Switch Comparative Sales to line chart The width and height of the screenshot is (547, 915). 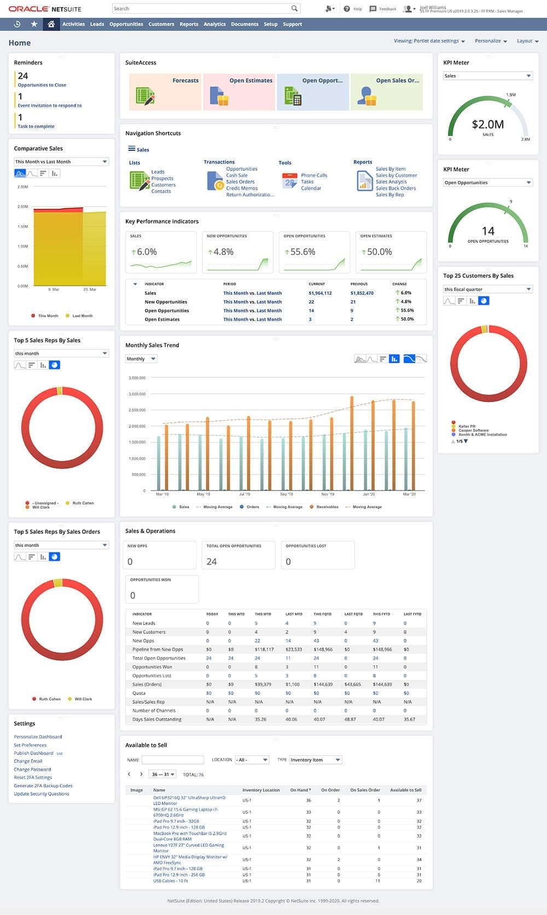[x=32, y=173]
